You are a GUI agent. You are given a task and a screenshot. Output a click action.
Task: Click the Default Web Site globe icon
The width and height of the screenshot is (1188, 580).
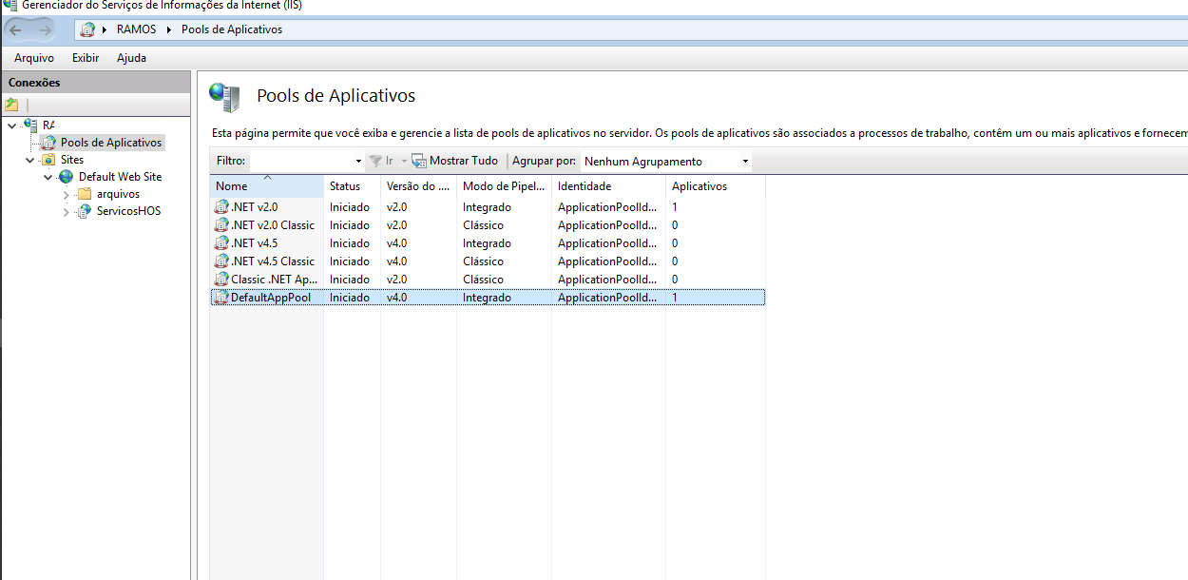coord(67,177)
